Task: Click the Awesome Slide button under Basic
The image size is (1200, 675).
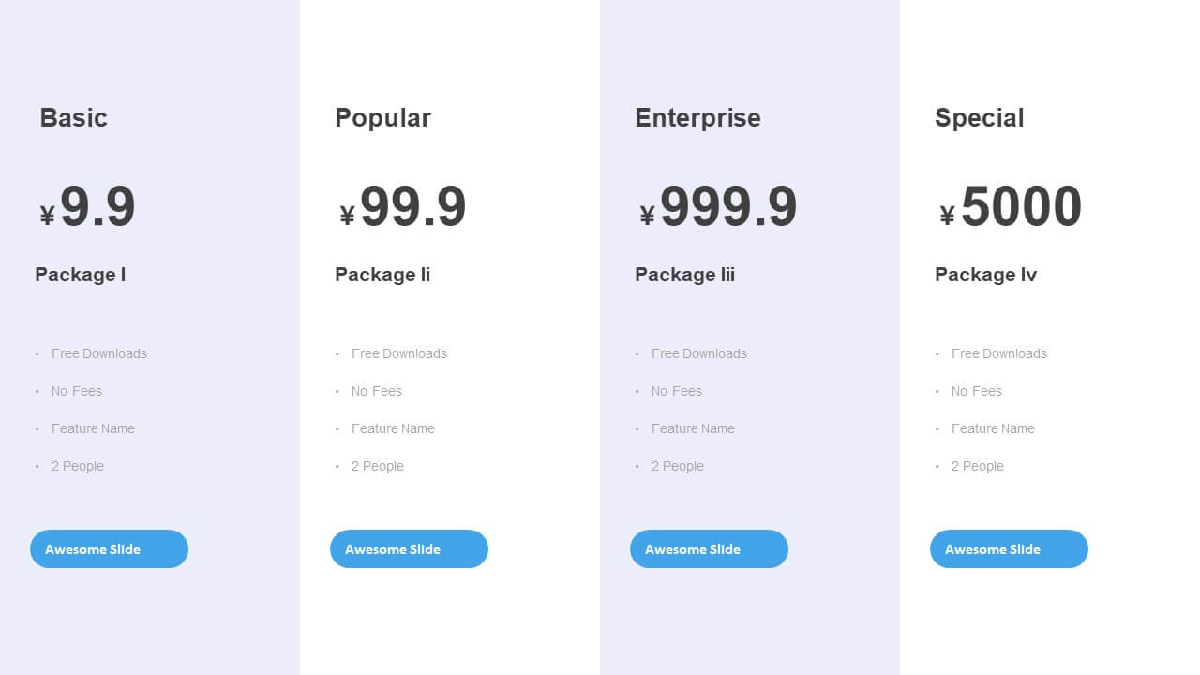Action: tap(109, 549)
